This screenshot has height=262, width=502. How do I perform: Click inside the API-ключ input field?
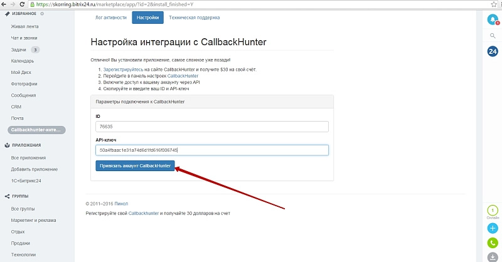[211, 150]
